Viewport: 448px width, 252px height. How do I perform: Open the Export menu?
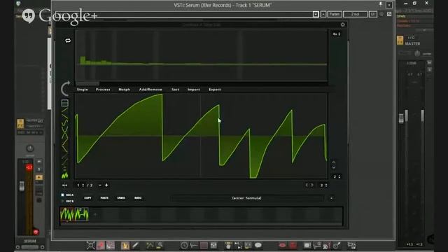click(x=215, y=90)
